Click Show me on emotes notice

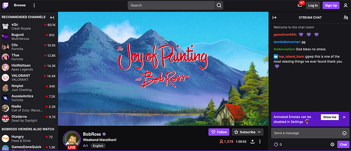(x=330, y=117)
